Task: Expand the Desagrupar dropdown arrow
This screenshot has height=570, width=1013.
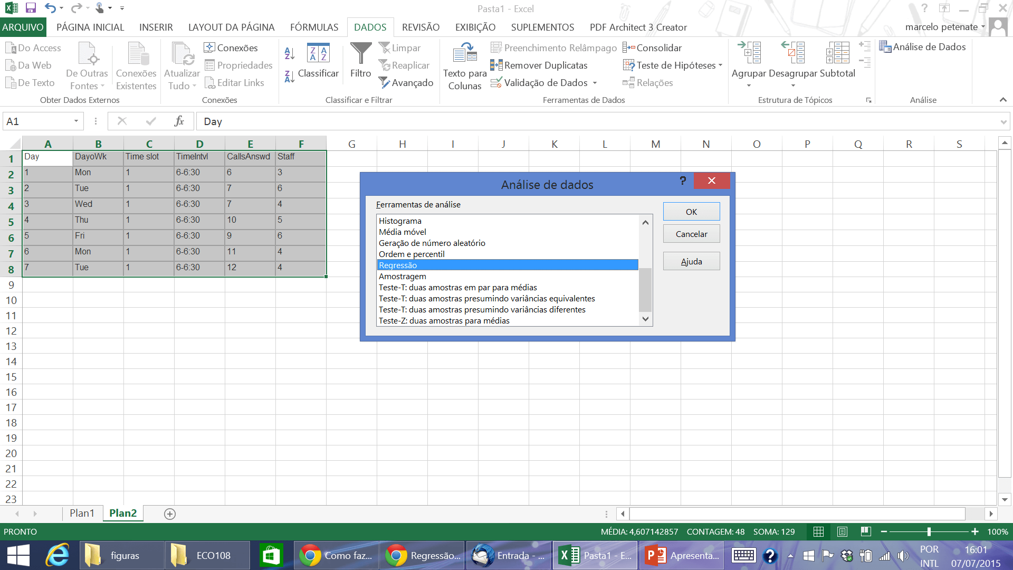Action: (793, 86)
